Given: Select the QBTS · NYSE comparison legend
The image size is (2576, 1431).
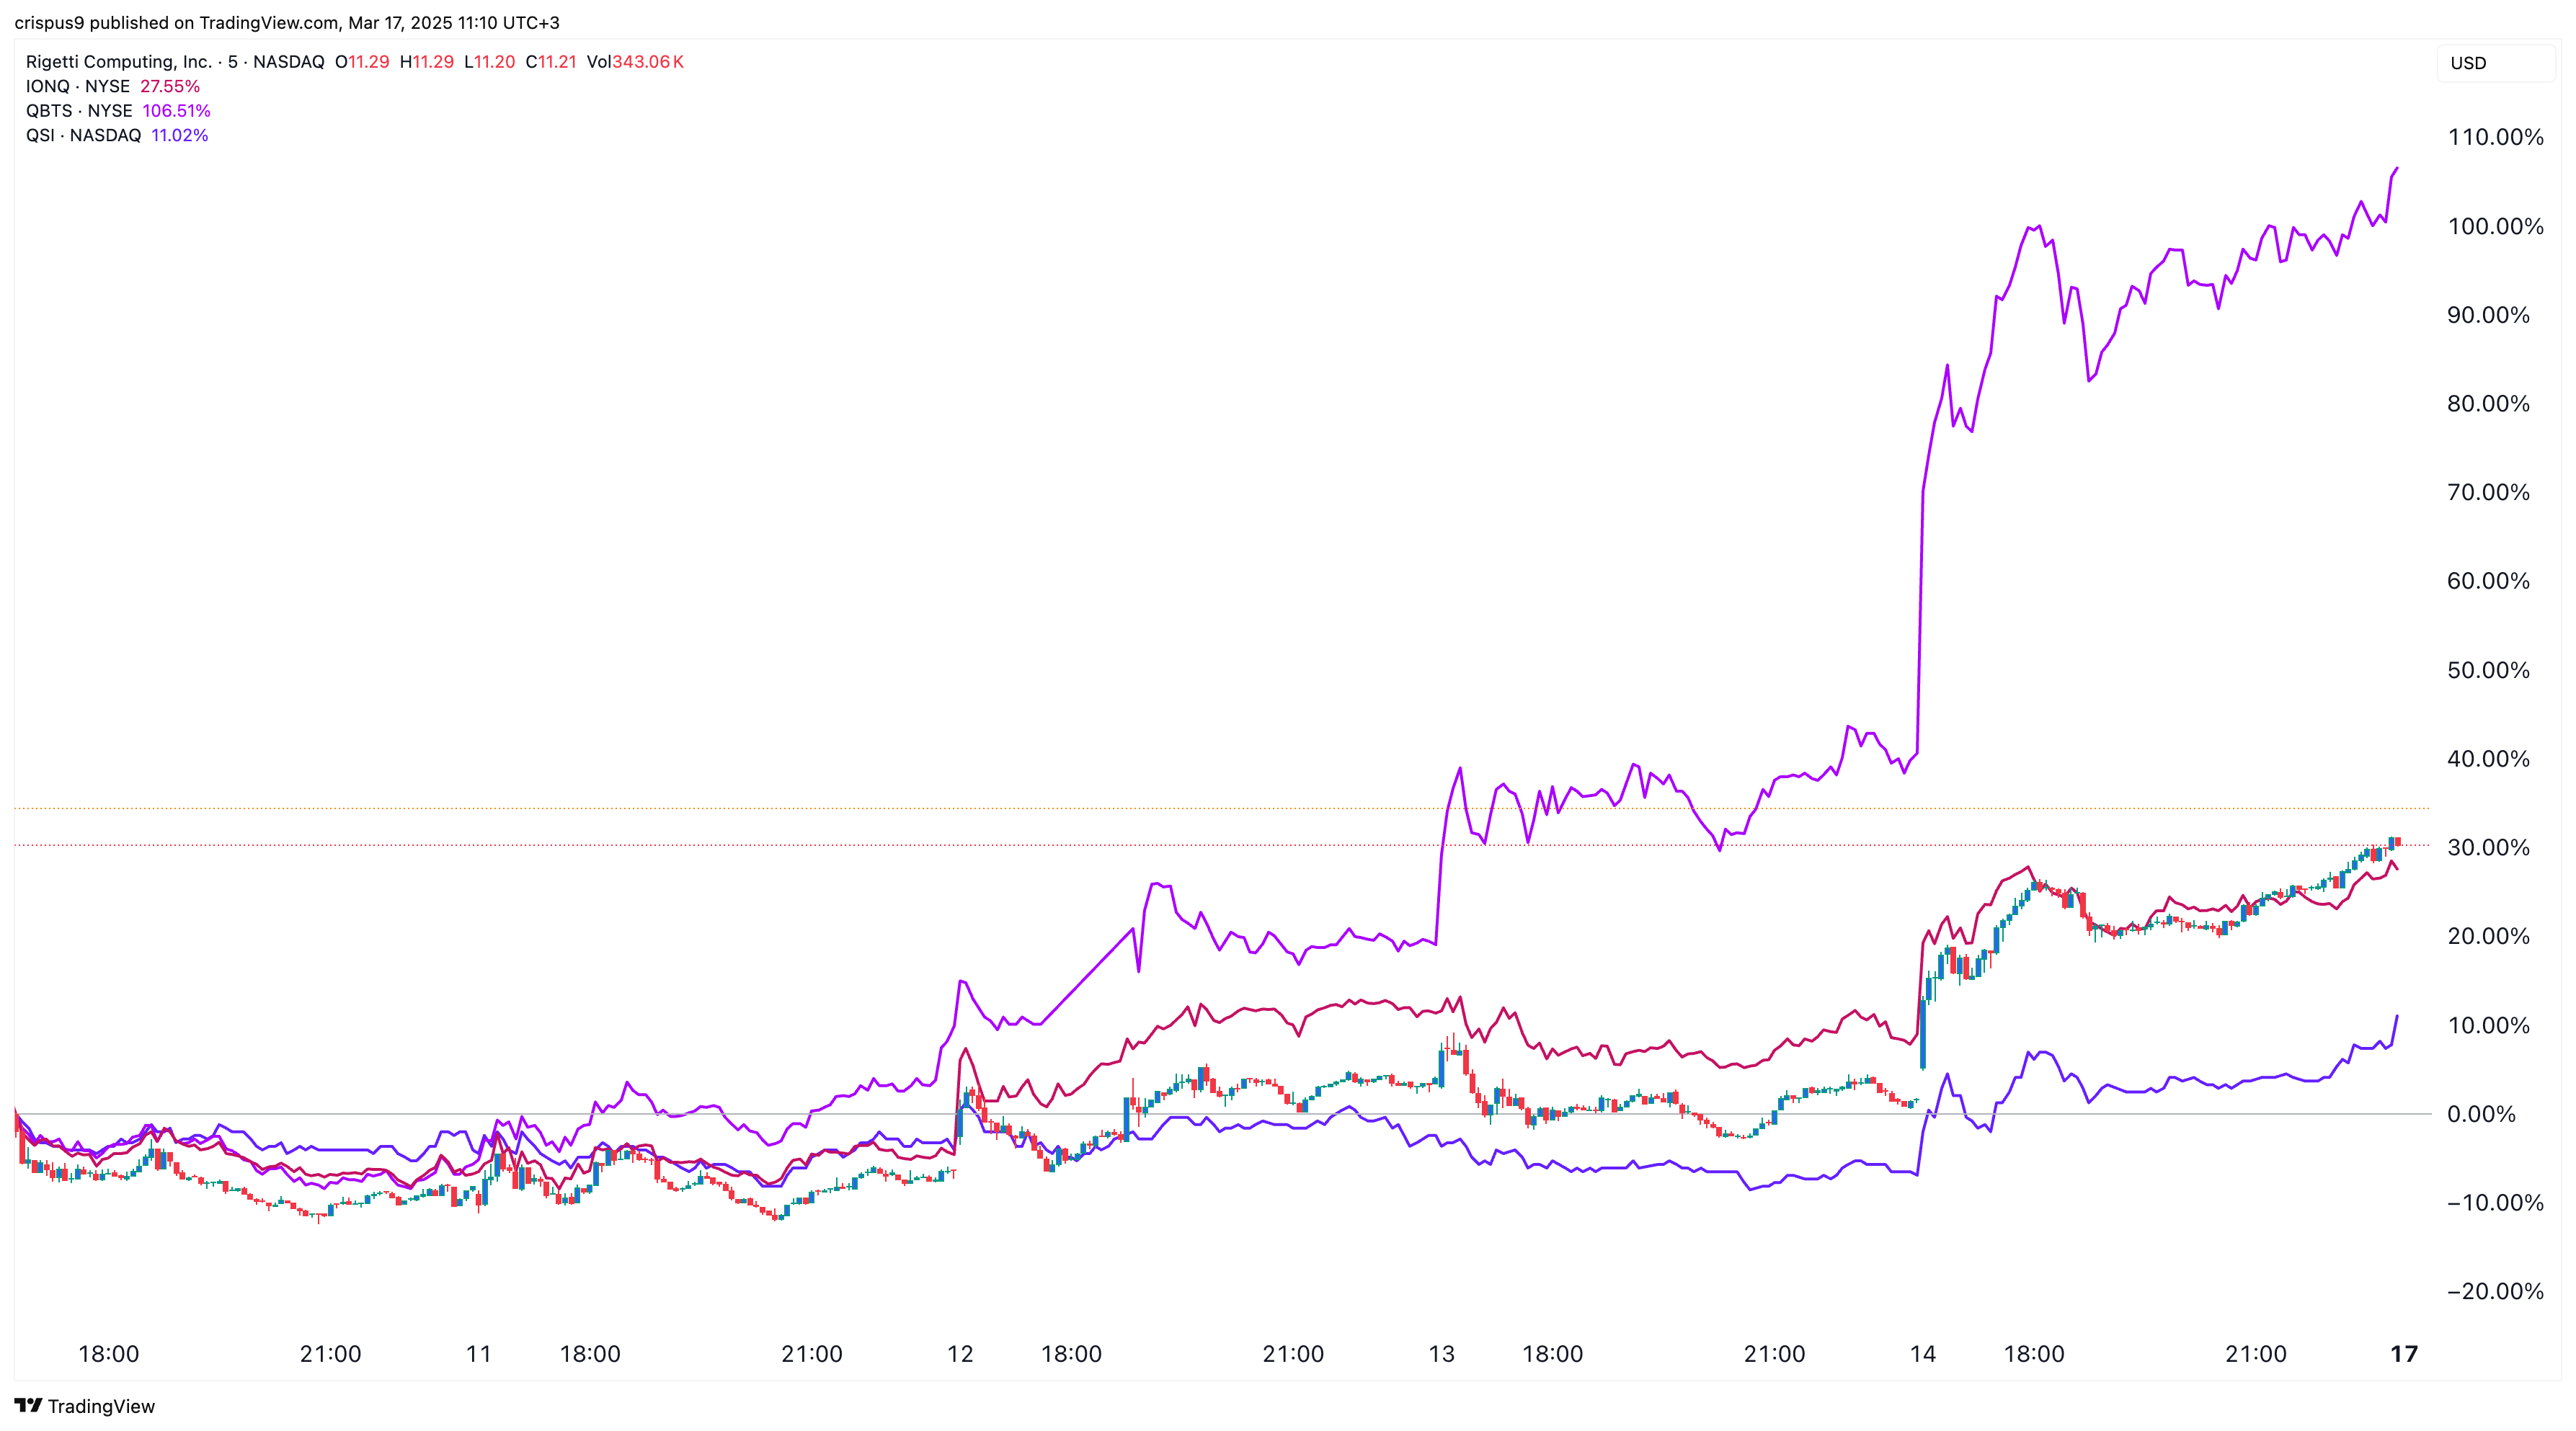Looking at the screenshot, I should [79, 111].
